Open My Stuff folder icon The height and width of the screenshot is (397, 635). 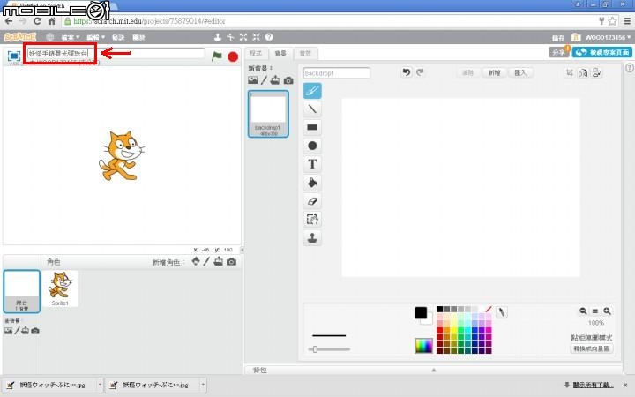(x=576, y=37)
